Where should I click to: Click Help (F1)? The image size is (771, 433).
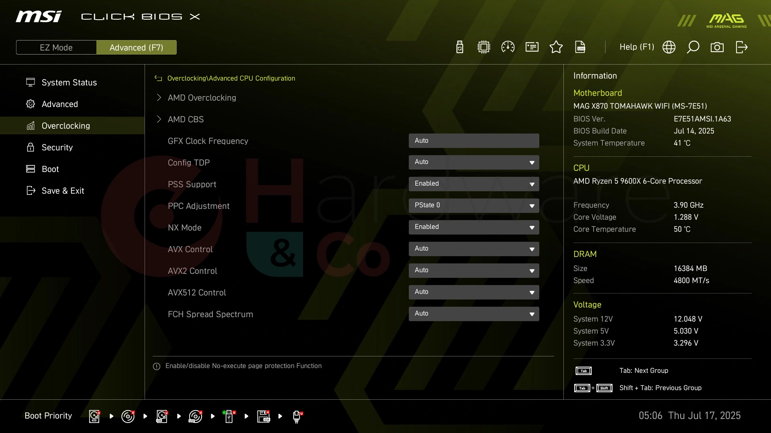(637, 47)
